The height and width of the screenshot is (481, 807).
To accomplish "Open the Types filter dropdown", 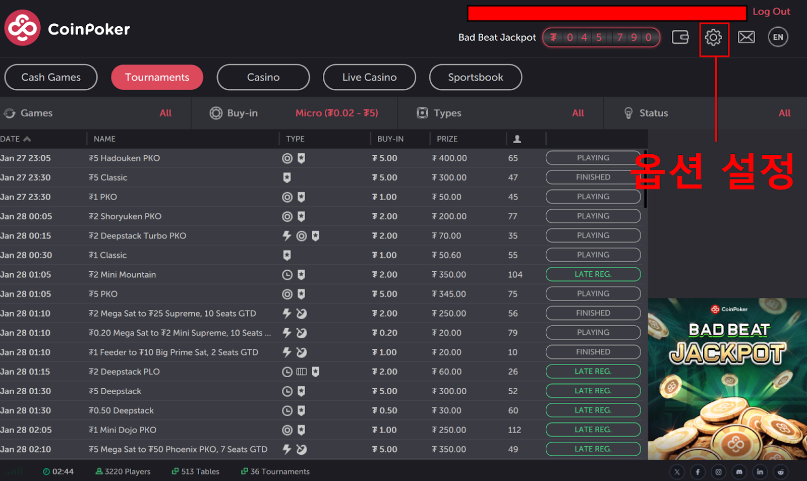I will pos(501,113).
